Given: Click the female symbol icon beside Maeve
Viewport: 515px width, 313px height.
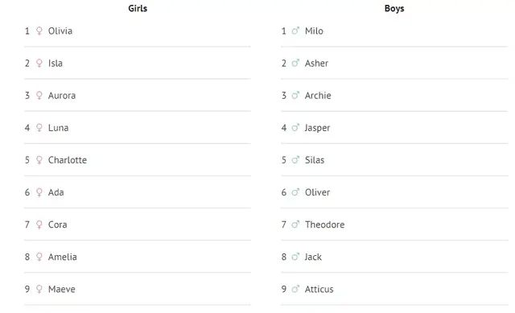Looking at the screenshot, I should coord(39,289).
